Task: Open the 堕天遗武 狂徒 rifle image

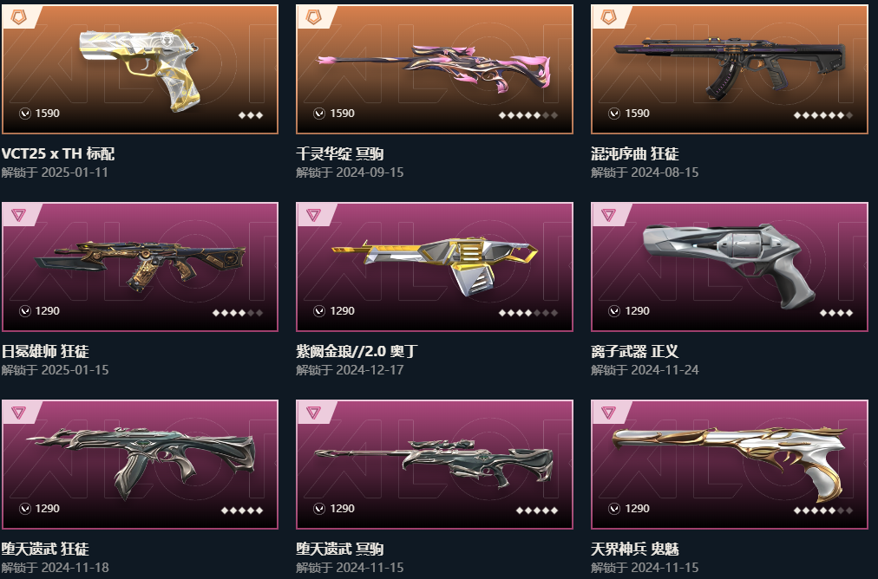Action: (140, 462)
